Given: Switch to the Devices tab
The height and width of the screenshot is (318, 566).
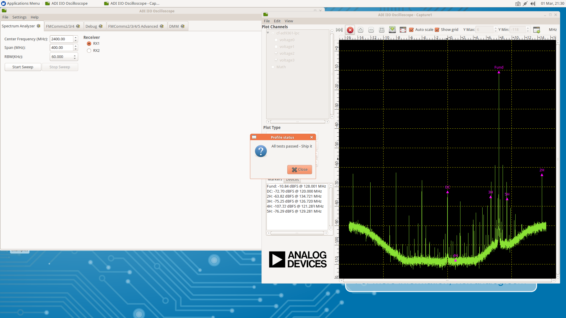Looking at the screenshot, I should (x=292, y=180).
